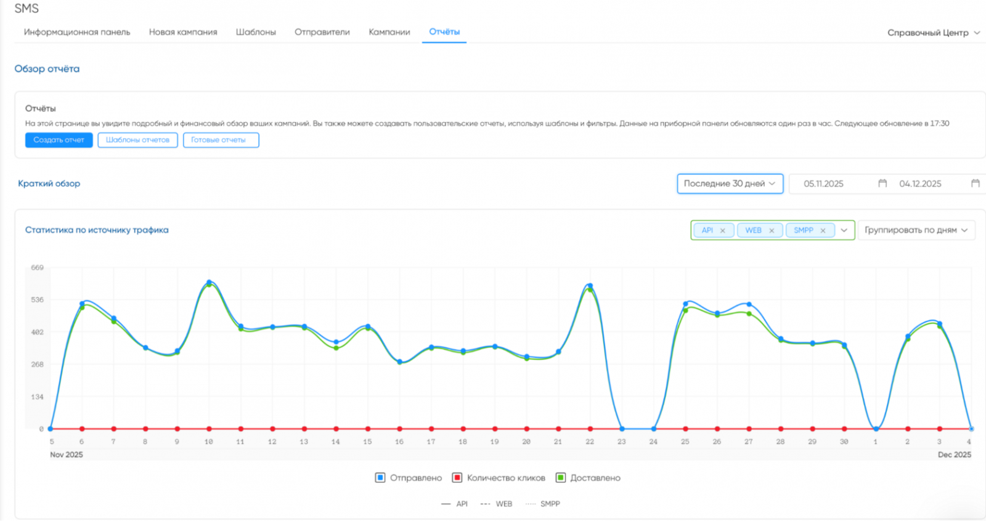
Task: Open Шаблоны отчетов button
Action: (x=138, y=140)
